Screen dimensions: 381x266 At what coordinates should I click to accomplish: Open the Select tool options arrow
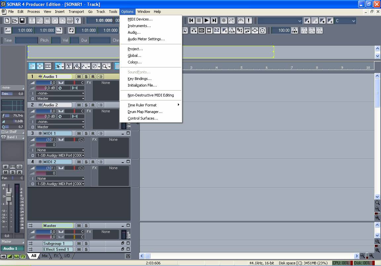tap(63, 66)
